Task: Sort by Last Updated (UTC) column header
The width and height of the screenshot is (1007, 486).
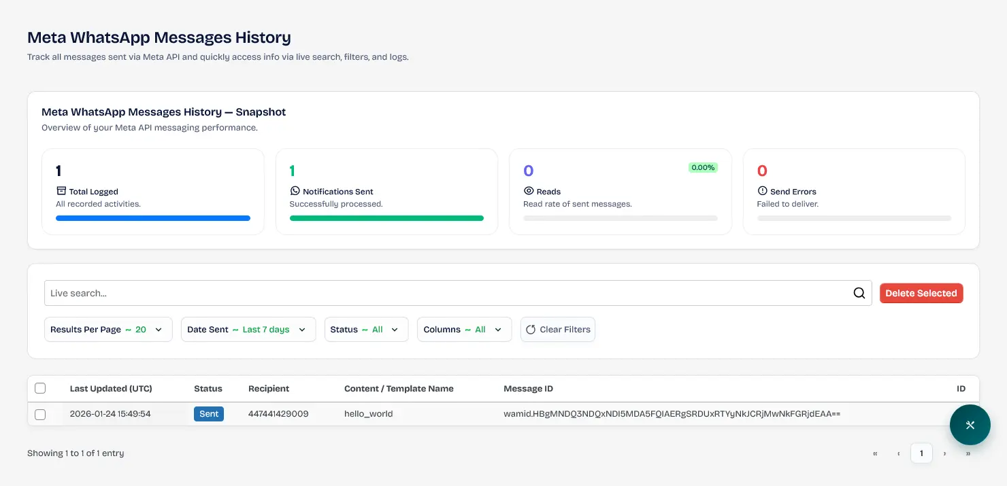Action: click(x=111, y=389)
